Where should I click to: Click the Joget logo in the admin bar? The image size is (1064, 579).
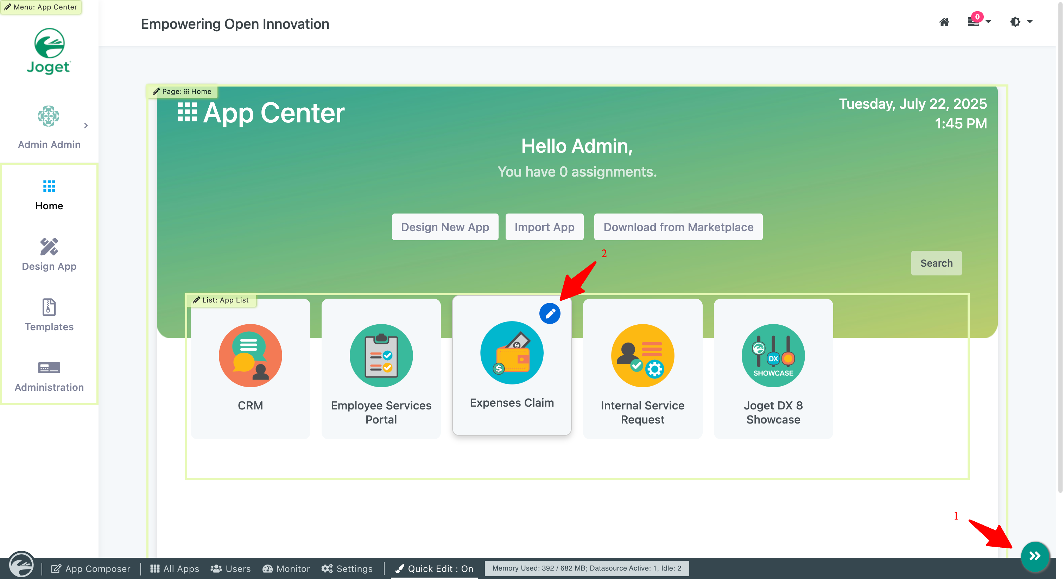coord(21,565)
